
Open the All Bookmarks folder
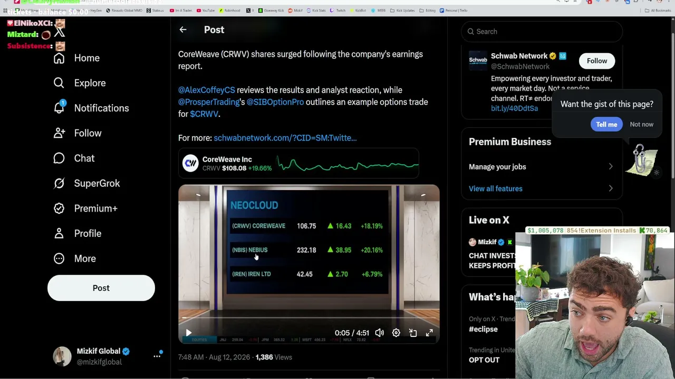click(x=659, y=11)
